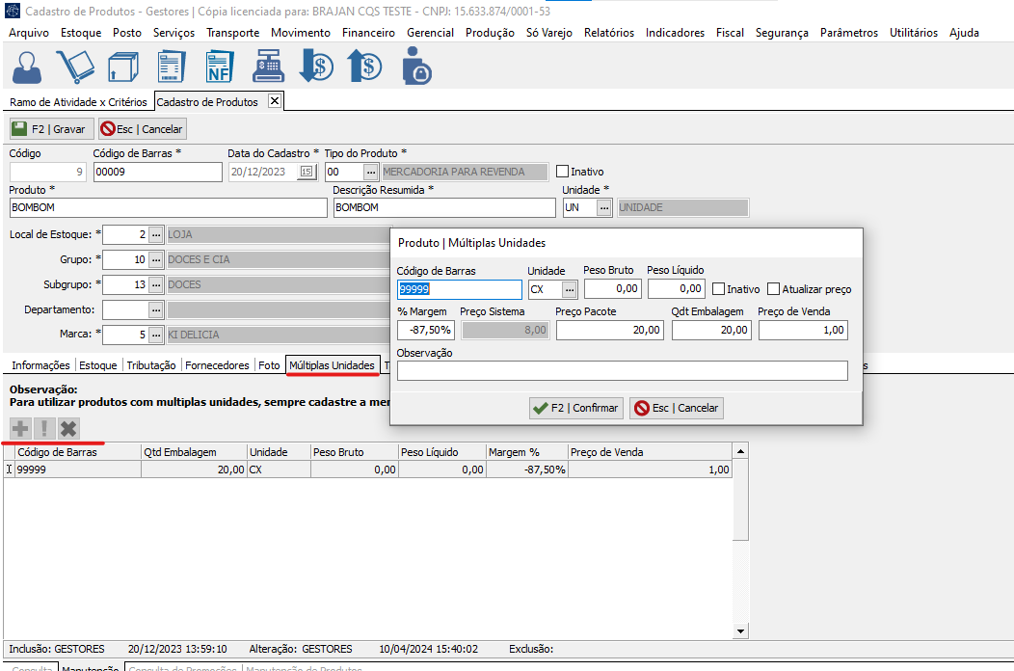Screen dimensions: 1014x671
Task: Open the Unidade CX lookup button in dialog
Action: [x=570, y=289]
